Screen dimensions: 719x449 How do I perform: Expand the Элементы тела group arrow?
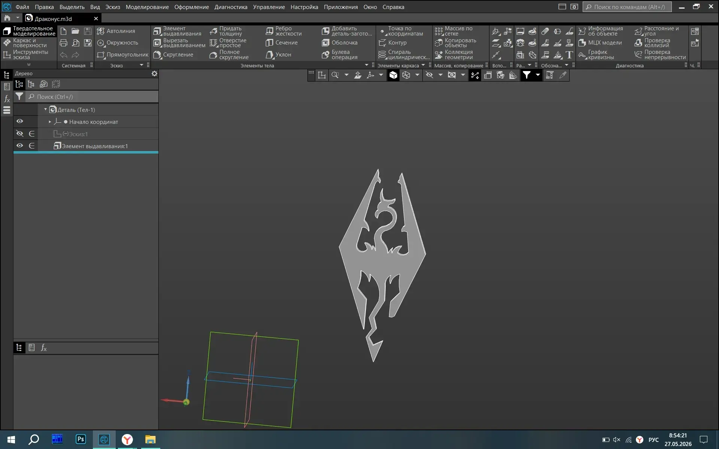click(367, 65)
